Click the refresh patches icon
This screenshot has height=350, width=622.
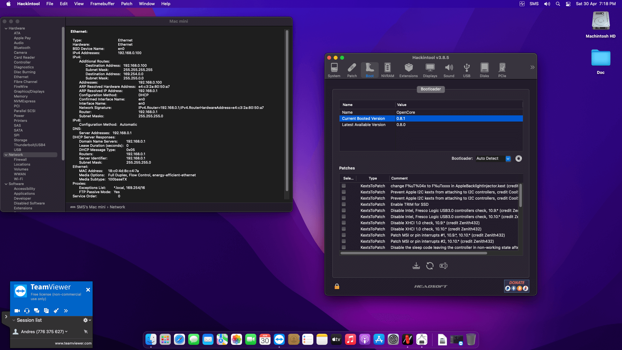(x=430, y=265)
